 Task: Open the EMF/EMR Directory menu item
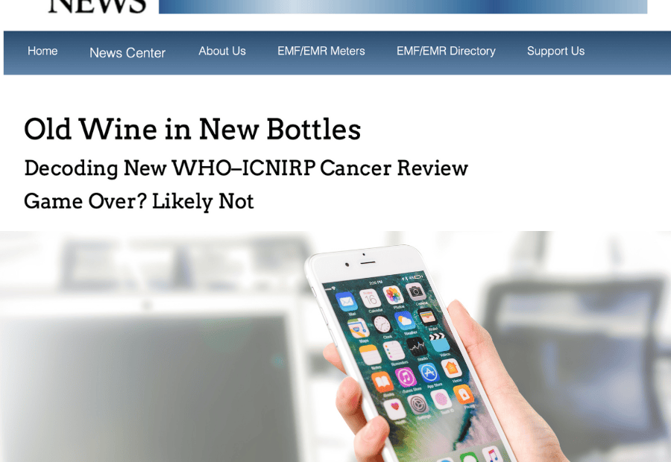(446, 51)
